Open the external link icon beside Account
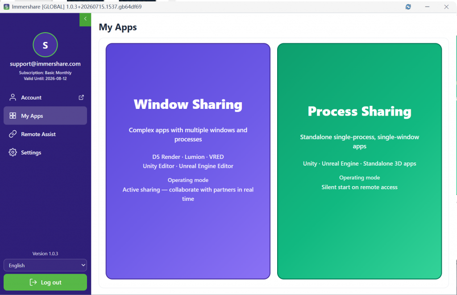Image resolution: width=457 pixels, height=295 pixels. pos(81,97)
